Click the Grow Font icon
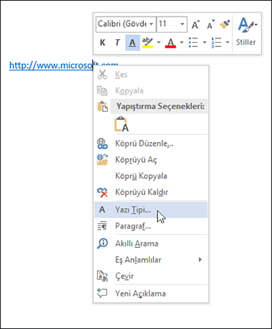The image size is (272, 329). tap(195, 25)
